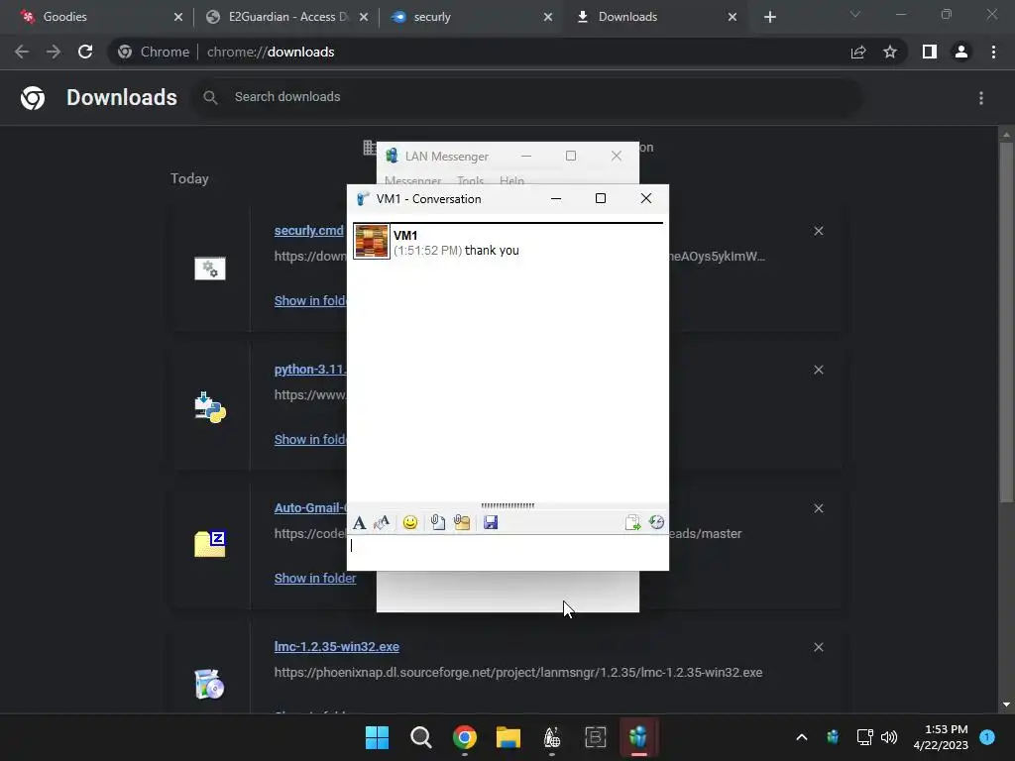Show the Auto-Gmail download in folder

[314, 578]
